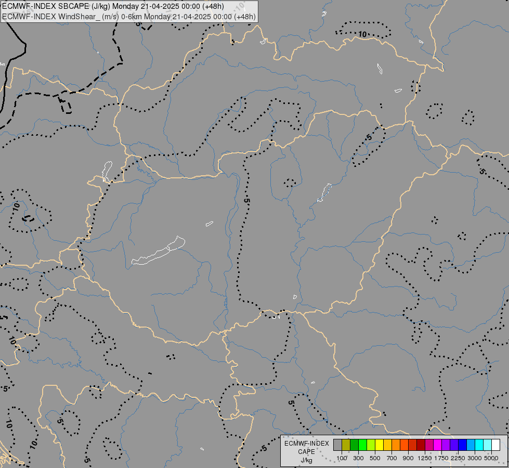Select the crimson pink swatch after 1250

429,445
